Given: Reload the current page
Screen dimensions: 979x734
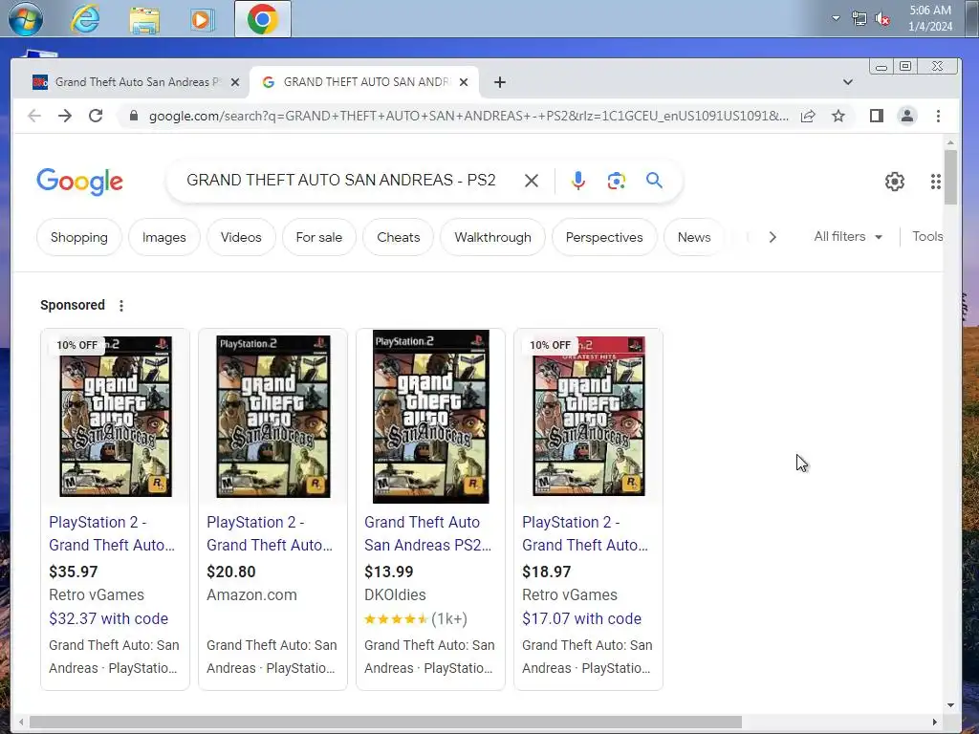Looking at the screenshot, I should (x=96, y=116).
